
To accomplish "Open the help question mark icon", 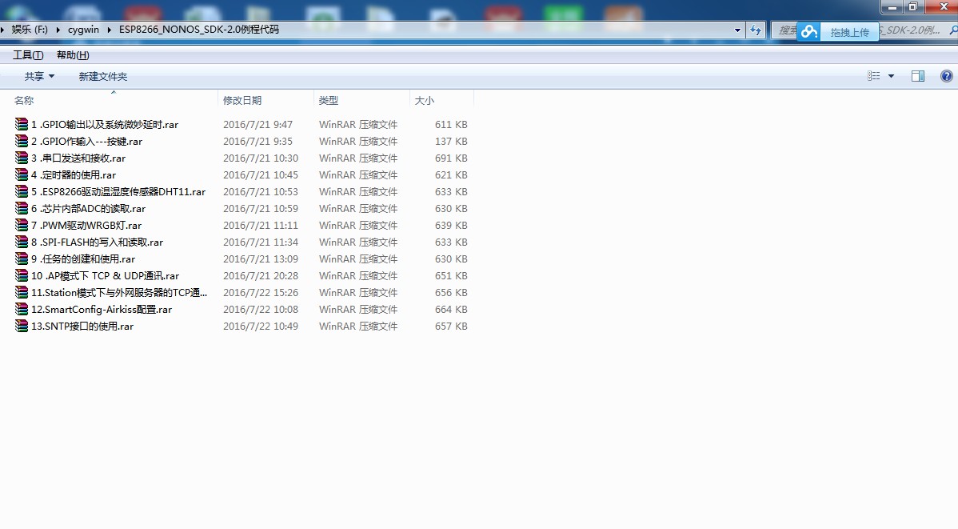I will tap(946, 76).
